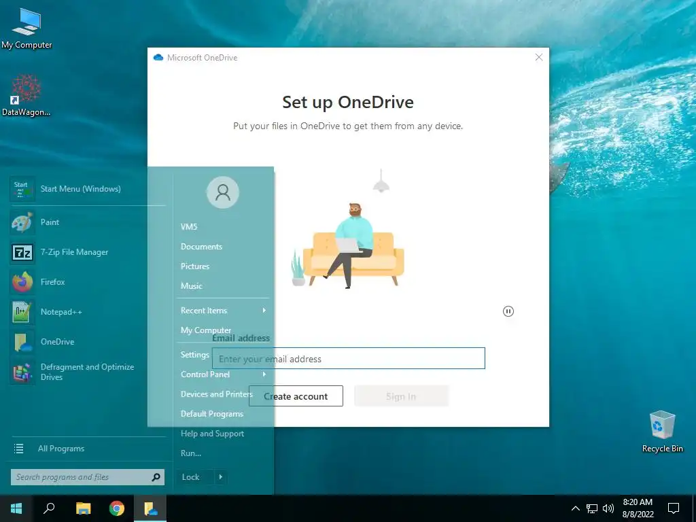The image size is (696, 522).
Task: Click the Create account button
Action: [x=296, y=396]
